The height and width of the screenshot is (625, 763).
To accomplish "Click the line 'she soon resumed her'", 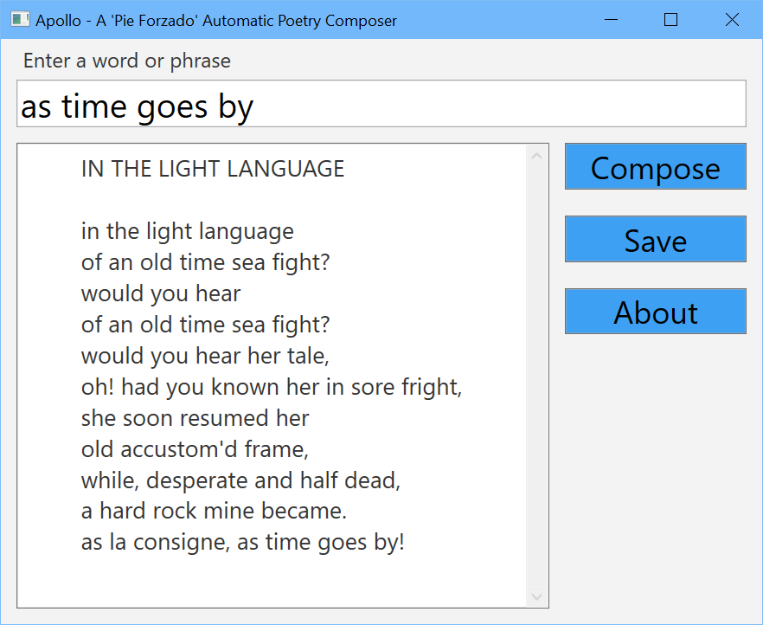I will click(196, 418).
